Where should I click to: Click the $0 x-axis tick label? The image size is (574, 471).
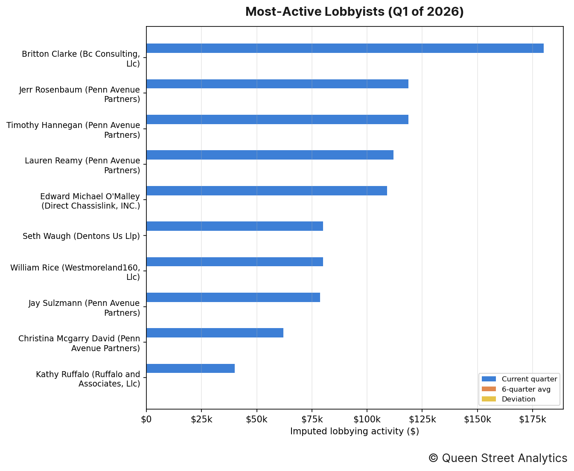pos(146,419)
